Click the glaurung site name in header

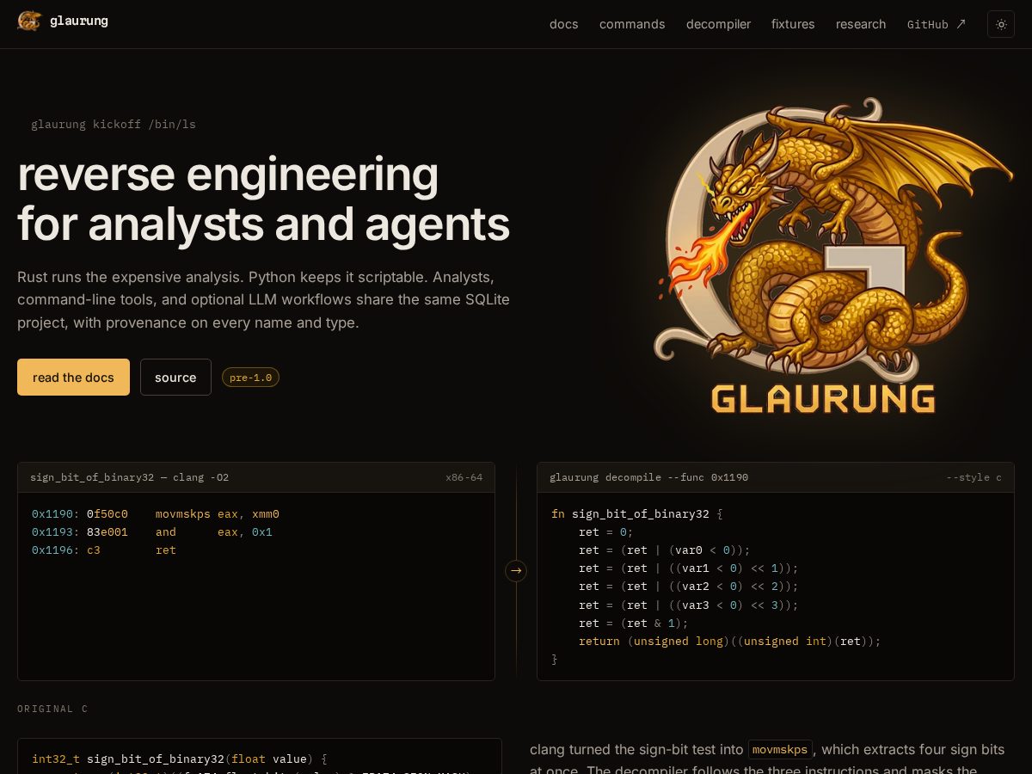coord(79,21)
